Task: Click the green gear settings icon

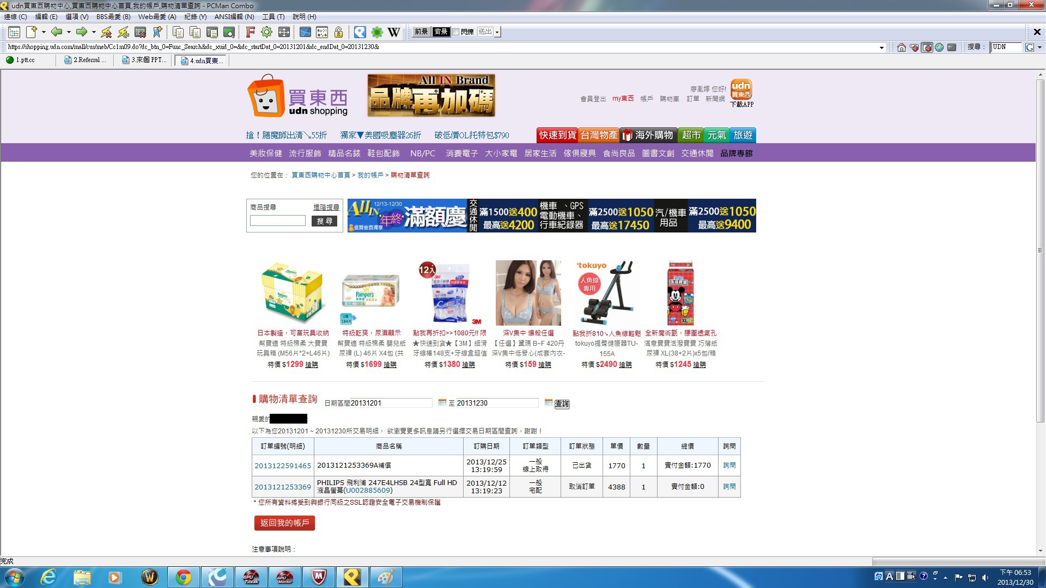Action: pyautogui.click(x=266, y=32)
